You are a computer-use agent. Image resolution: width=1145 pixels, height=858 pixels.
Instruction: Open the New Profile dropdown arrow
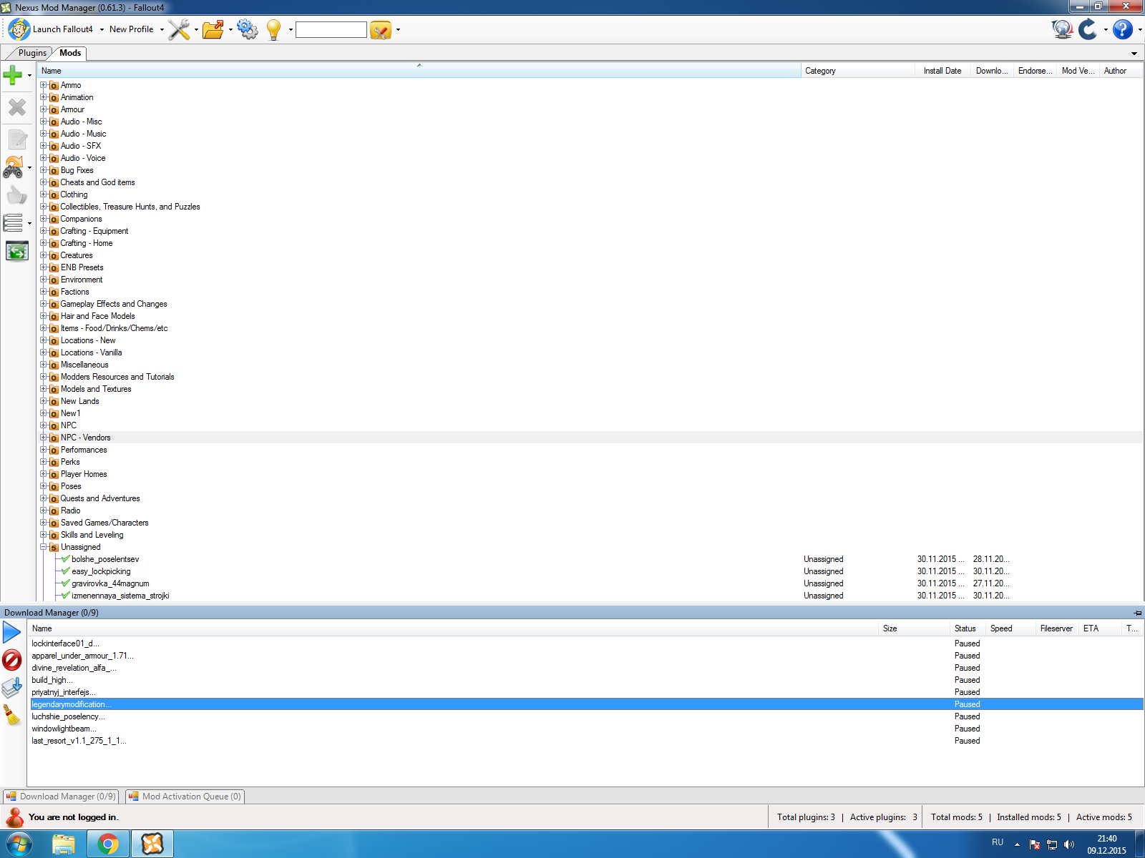162,30
